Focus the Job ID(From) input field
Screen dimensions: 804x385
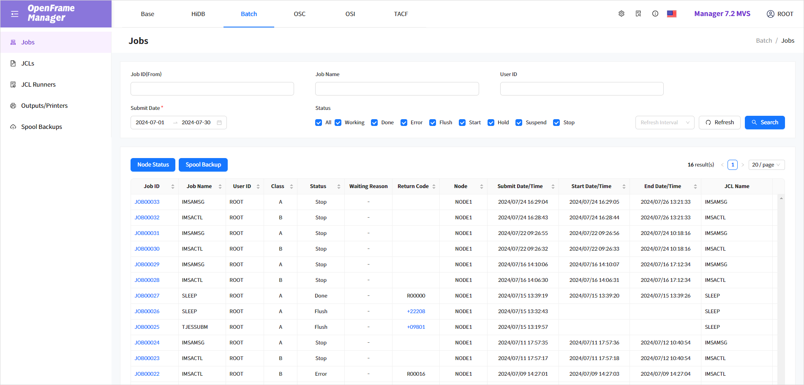point(212,89)
